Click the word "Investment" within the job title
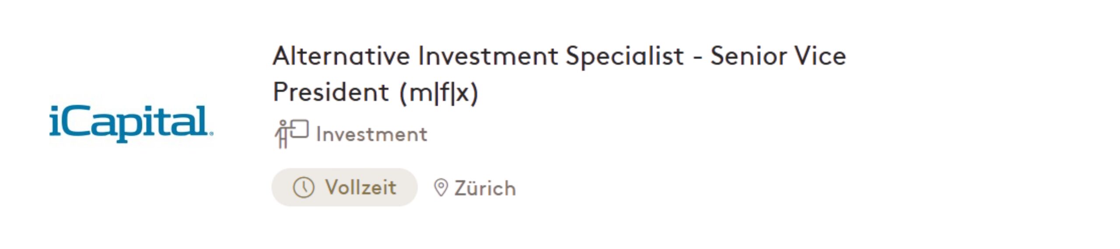This screenshot has height=249, width=1120. pos(488,56)
